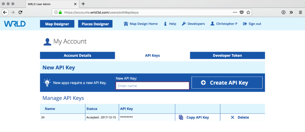The height and width of the screenshot is (132, 305).
Task: Click the Map Design Home house icon
Action: click(x=126, y=24)
